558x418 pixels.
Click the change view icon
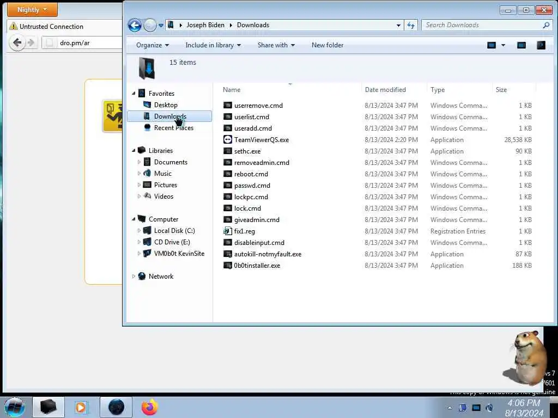click(492, 45)
